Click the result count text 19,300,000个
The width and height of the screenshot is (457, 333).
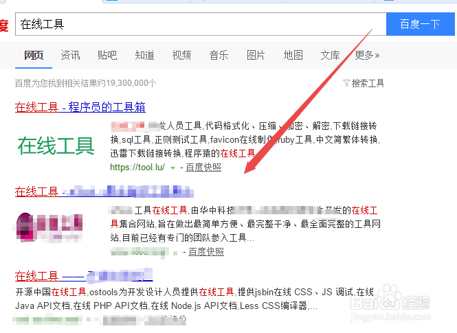pos(131,84)
